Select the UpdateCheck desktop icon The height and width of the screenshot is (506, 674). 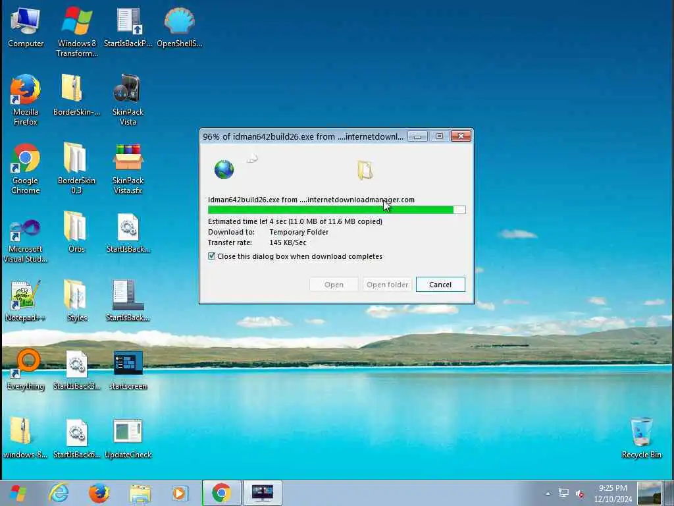128,438
